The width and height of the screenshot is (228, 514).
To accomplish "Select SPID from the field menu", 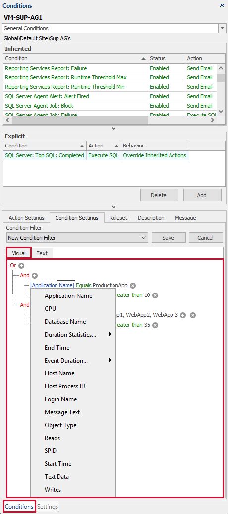I will (x=73, y=451).
